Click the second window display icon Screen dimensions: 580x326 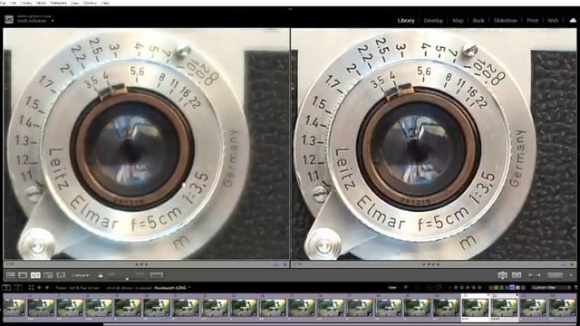(18, 288)
